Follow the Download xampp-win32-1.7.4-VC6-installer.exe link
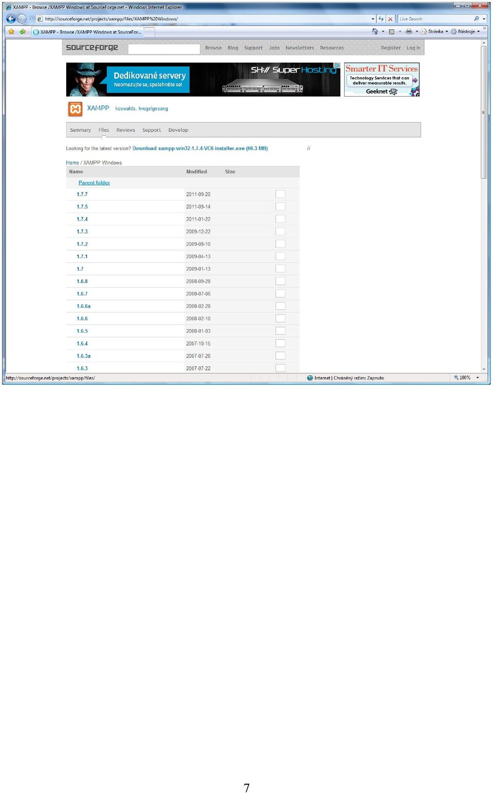Image resolution: width=493 pixels, height=793 pixels. (200, 148)
